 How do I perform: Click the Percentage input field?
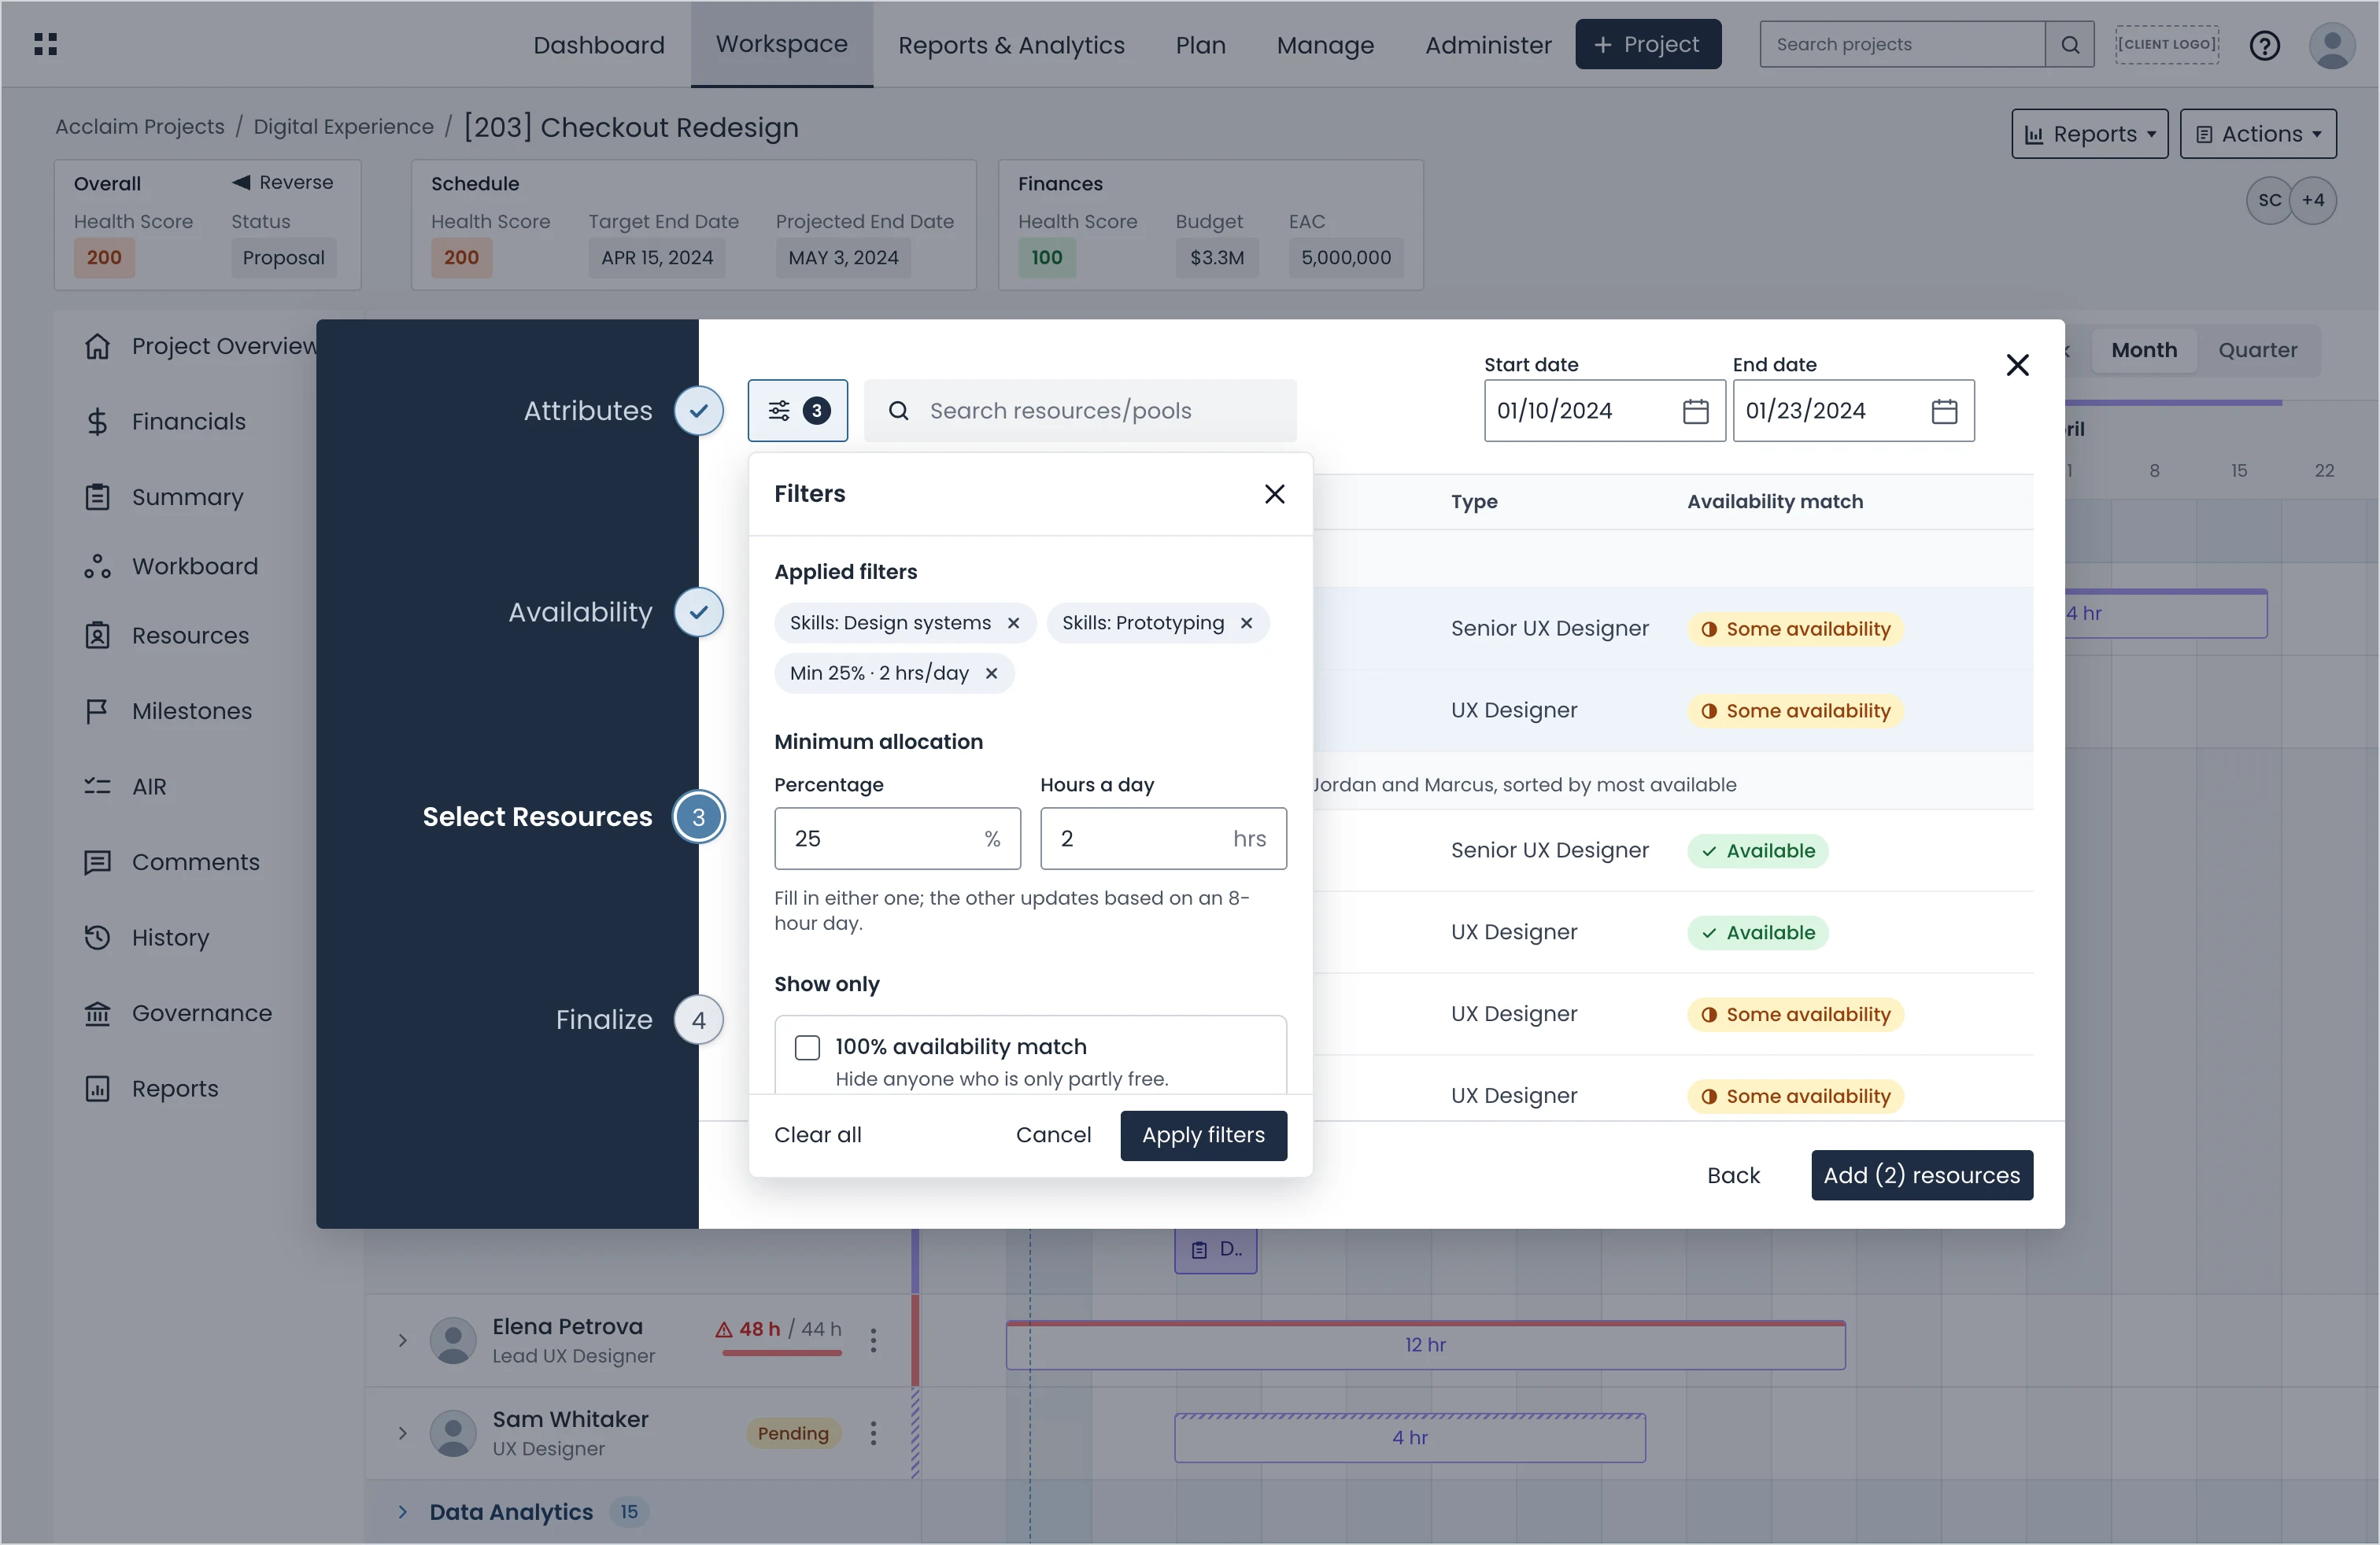tap(897, 839)
